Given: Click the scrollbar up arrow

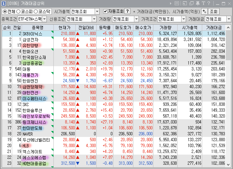Looking at the screenshot, I should click(x=228, y=28).
